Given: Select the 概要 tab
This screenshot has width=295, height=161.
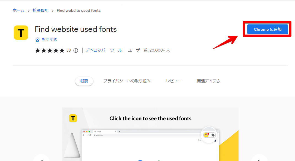Looking at the screenshot, I should point(84,81).
